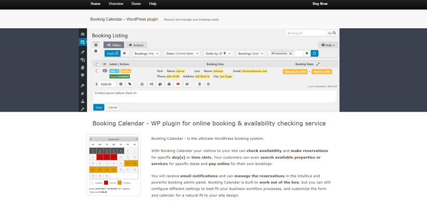427x202 pixels.
Task: Click the globe locale icon in booking actions
Action: [x=187, y=85]
